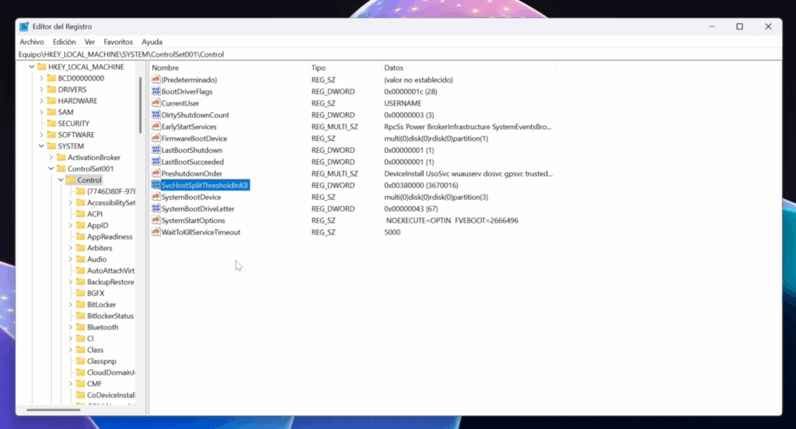Click the PreshutdownOrder multi-string icon

click(x=155, y=173)
